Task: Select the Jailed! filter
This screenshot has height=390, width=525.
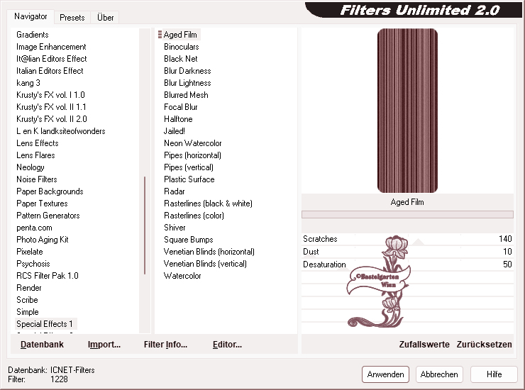Action: tap(175, 131)
